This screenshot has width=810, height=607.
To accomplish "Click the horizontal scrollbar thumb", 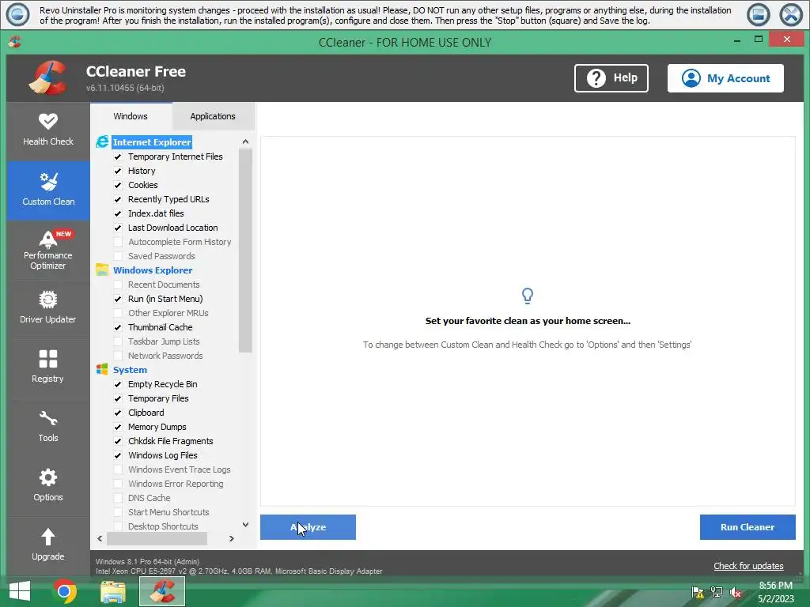I will pos(157,538).
